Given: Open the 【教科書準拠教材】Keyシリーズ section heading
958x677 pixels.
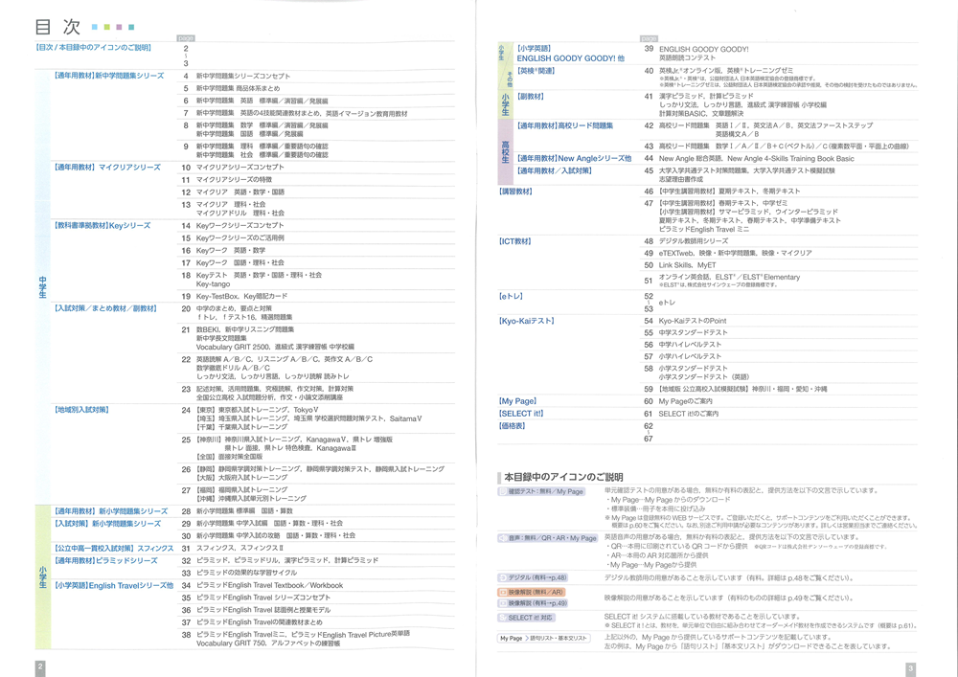Looking at the screenshot, I should [x=103, y=226].
